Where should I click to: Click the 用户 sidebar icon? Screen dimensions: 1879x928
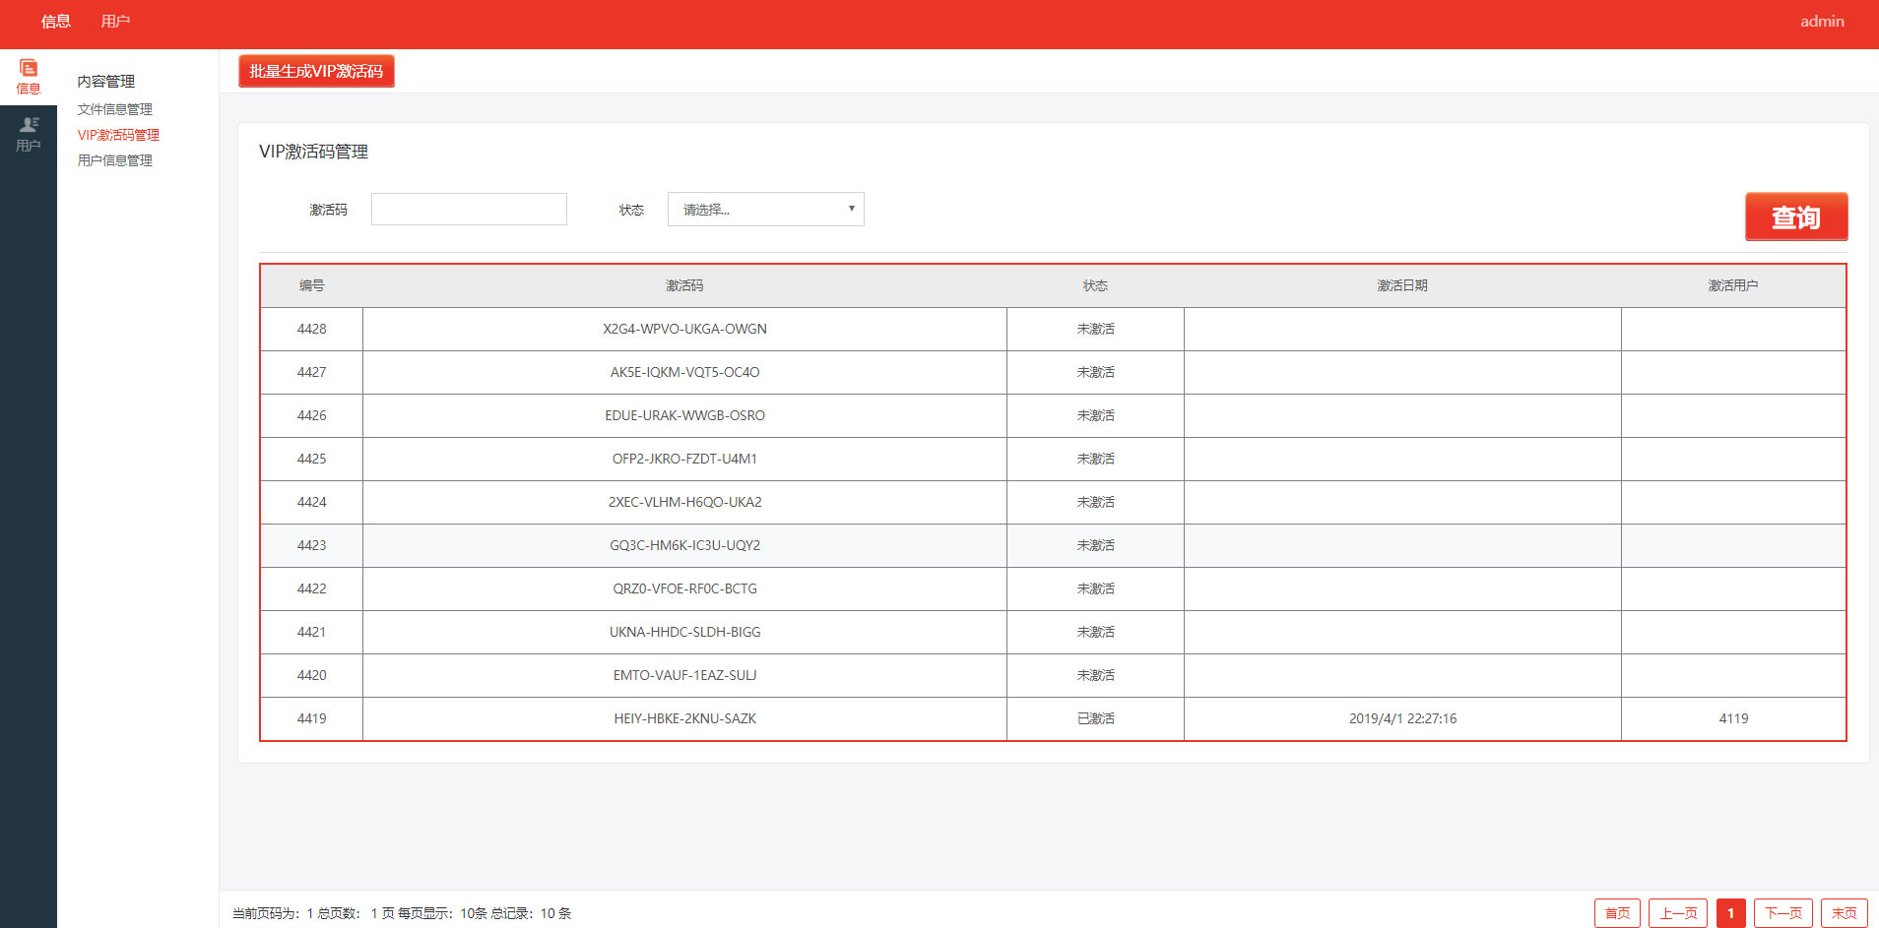coord(29,134)
